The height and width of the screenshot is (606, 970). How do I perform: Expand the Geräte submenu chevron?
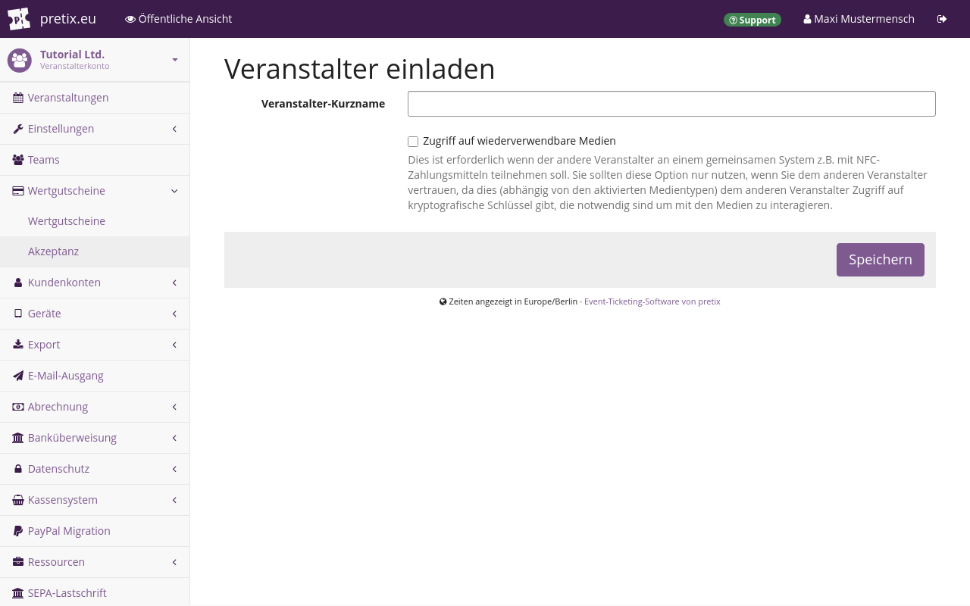tap(174, 314)
